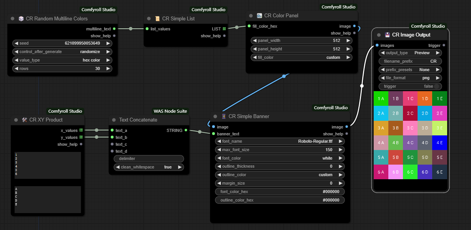
Task: Click the CR Color Panel node icon
Action: [260, 15]
